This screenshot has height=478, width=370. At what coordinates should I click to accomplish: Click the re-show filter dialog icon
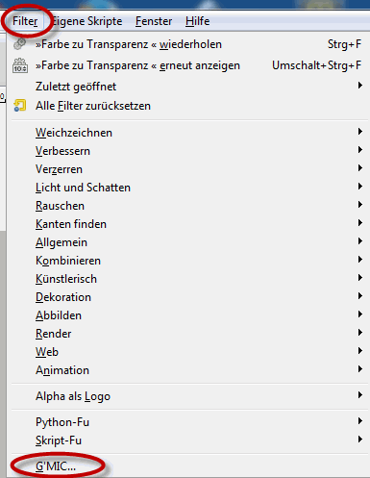coord(20,65)
